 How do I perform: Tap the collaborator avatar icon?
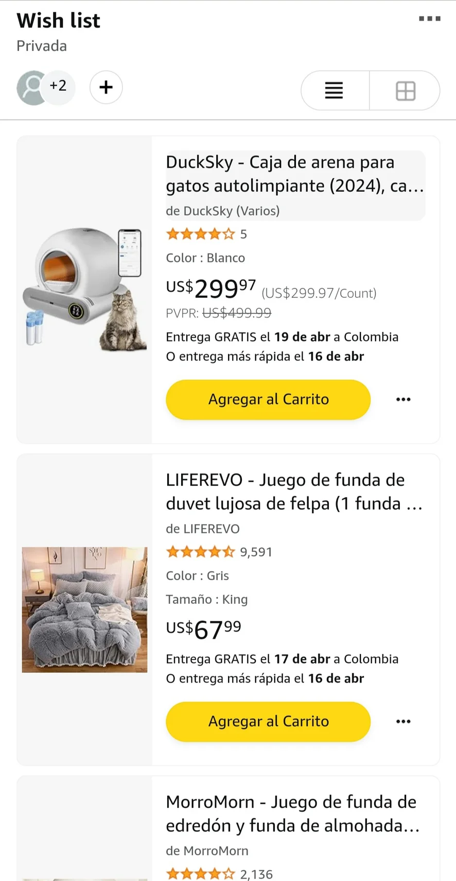pos(32,87)
